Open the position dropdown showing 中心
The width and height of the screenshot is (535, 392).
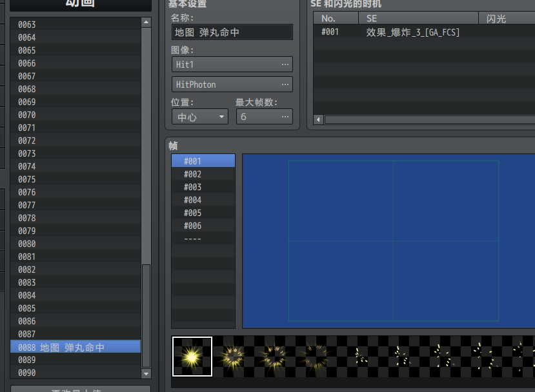[x=199, y=117]
